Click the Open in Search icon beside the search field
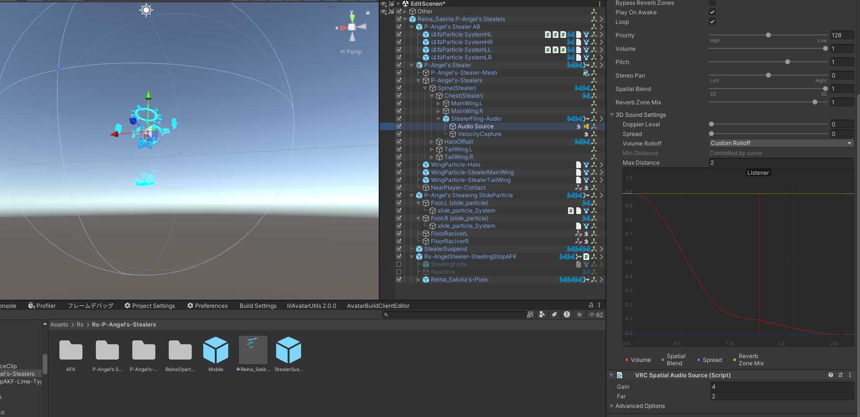 (530, 315)
